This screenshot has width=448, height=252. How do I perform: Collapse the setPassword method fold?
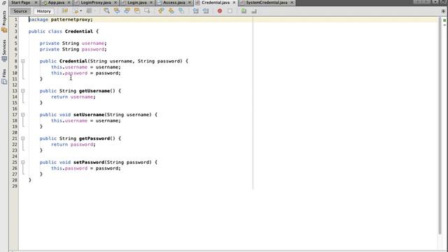pyautogui.click(x=23, y=162)
